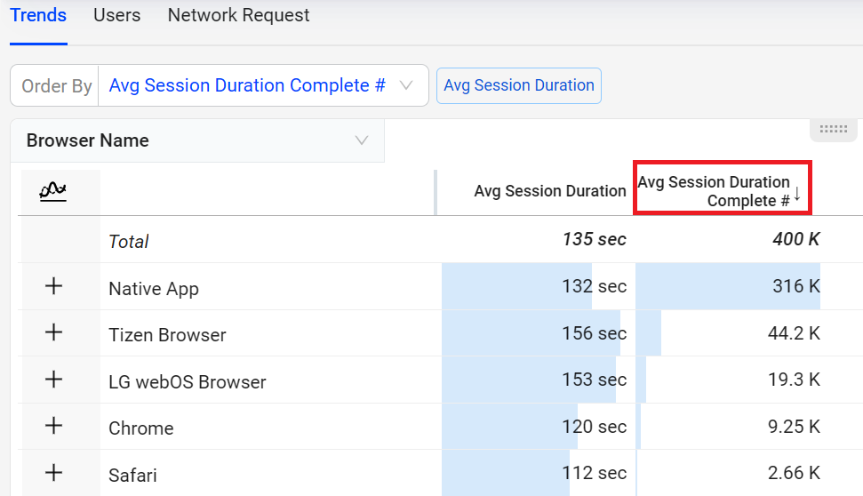Select the Trends tab

(x=38, y=15)
